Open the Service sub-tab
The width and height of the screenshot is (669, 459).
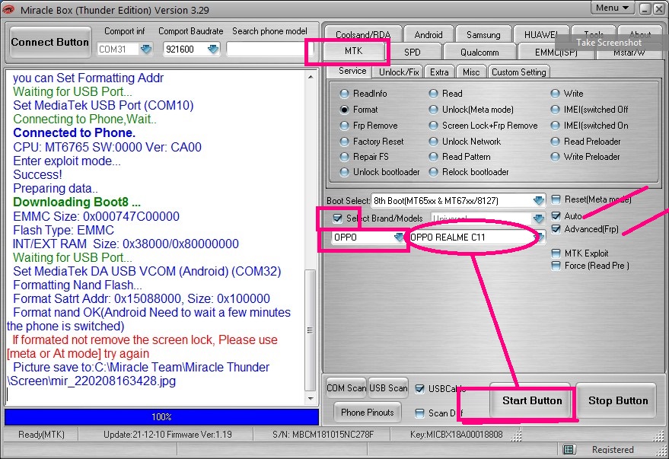point(352,71)
